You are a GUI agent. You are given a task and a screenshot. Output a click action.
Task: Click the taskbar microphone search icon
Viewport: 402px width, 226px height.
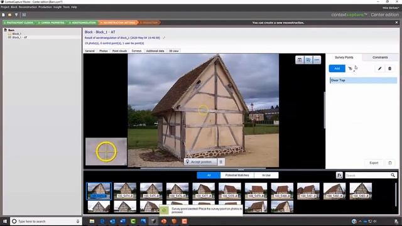point(78,221)
